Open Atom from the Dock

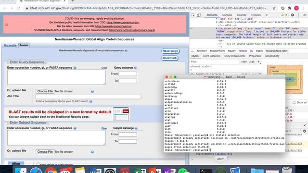[220, 171]
